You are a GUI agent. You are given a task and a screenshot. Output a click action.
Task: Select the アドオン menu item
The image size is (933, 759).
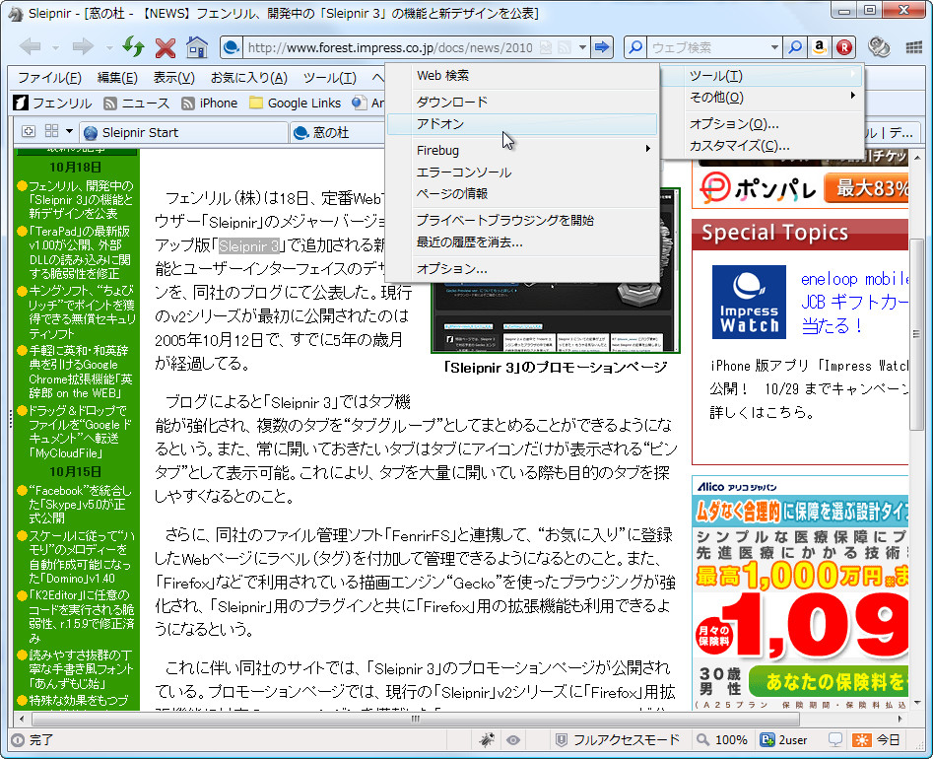tap(522, 124)
